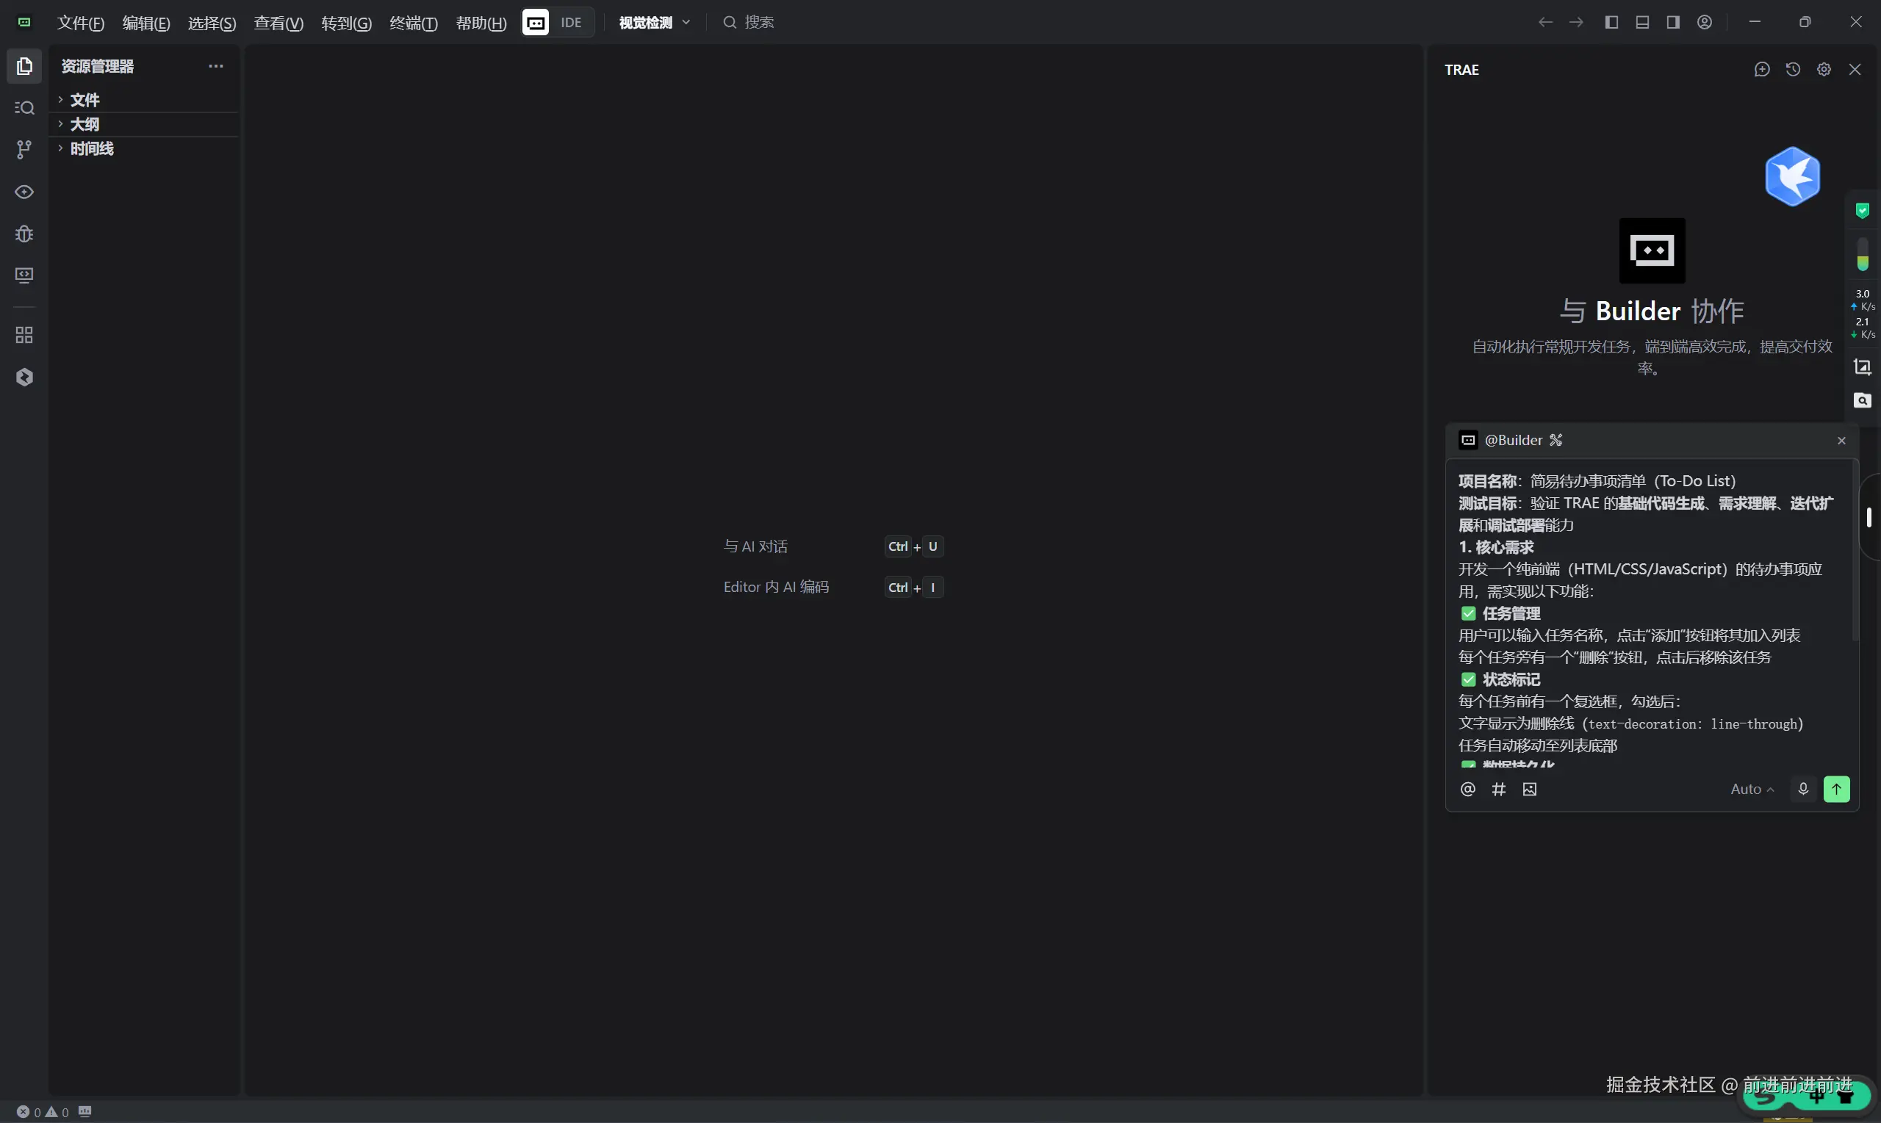Open the Auto model selector dropdown
This screenshot has height=1123, width=1881.
click(1751, 790)
